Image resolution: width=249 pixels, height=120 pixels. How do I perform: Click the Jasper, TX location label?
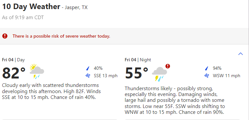coord(76,7)
